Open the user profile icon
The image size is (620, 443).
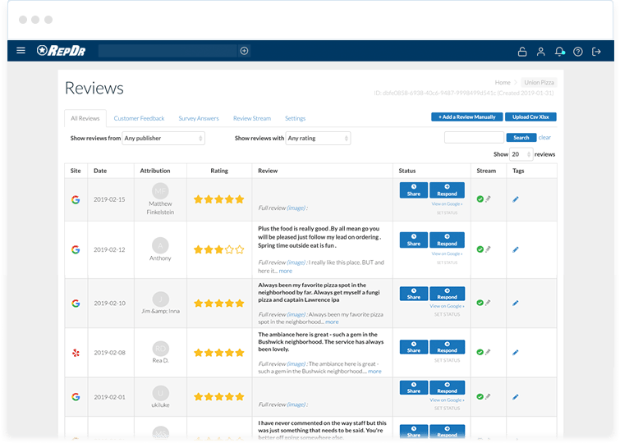[x=540, y=52]
